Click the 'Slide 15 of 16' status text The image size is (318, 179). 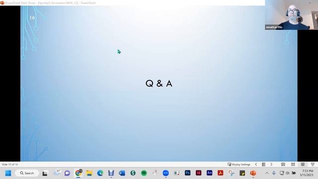point(10,165)
